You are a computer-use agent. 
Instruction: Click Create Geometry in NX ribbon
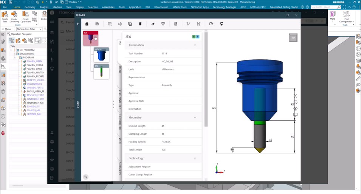(x=14, y=17)
